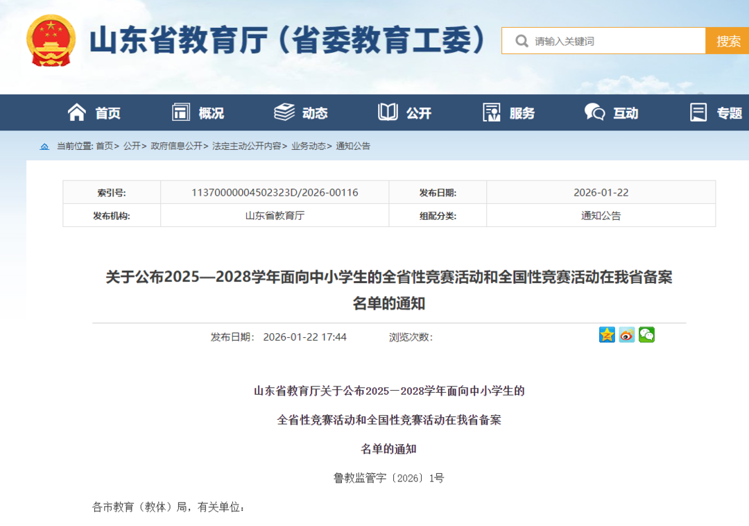The height and width of the screenshot is (526, 749).
Task: Click the house icon in navigation bar
Action: point(77,112)
